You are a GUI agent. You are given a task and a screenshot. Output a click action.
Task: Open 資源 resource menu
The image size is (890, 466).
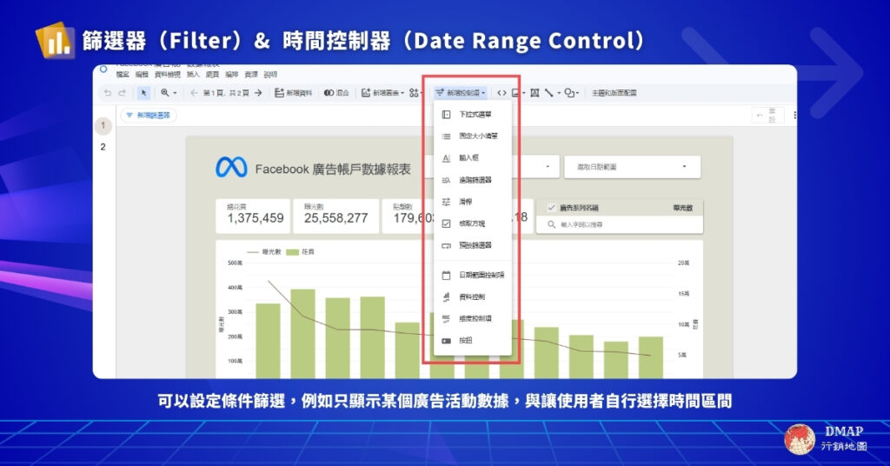coord(251,75)
